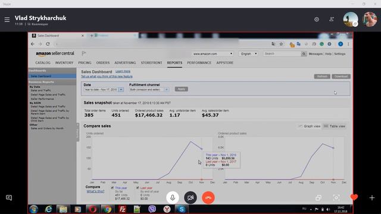The height and width of the screenshot is (214, 381).
Task: Click the Download button
Action: (341, 77)
